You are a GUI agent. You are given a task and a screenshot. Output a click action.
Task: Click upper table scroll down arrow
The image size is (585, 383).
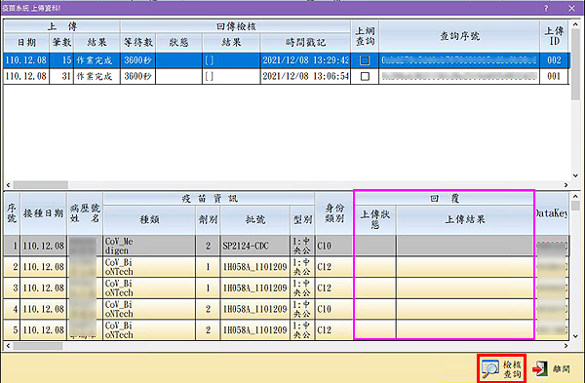[576, 176]
